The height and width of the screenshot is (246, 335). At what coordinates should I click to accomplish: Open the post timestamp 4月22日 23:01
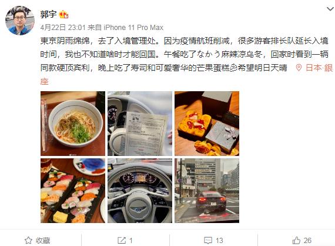63,28
